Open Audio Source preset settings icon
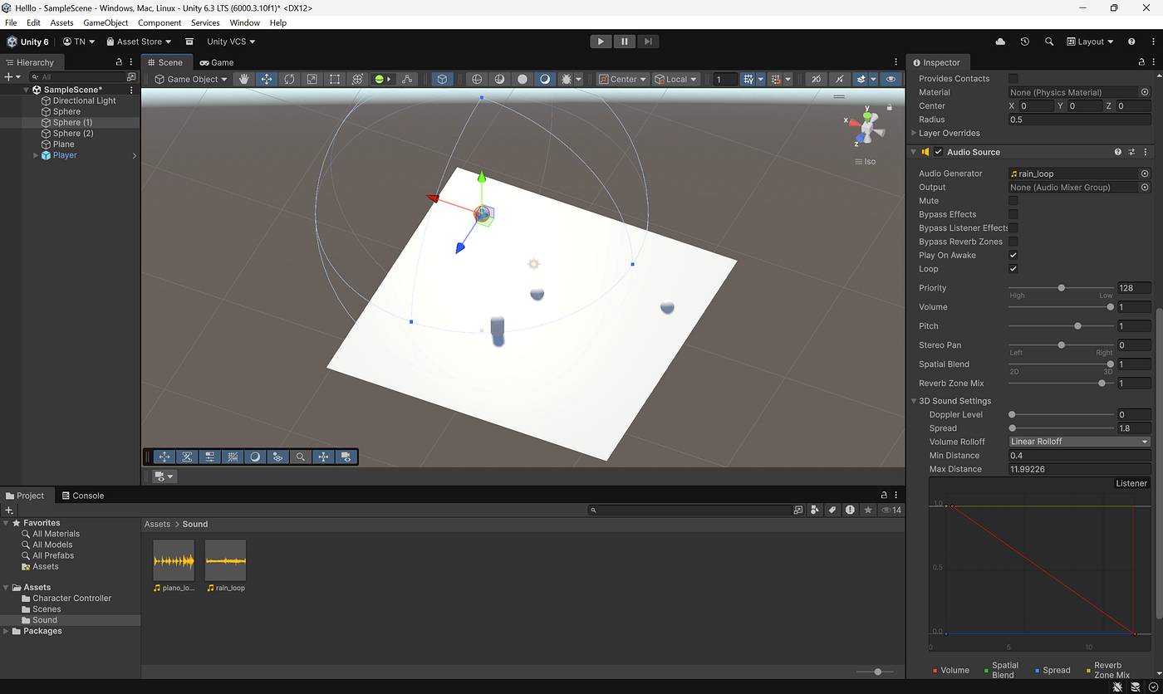 (1131, 152)
